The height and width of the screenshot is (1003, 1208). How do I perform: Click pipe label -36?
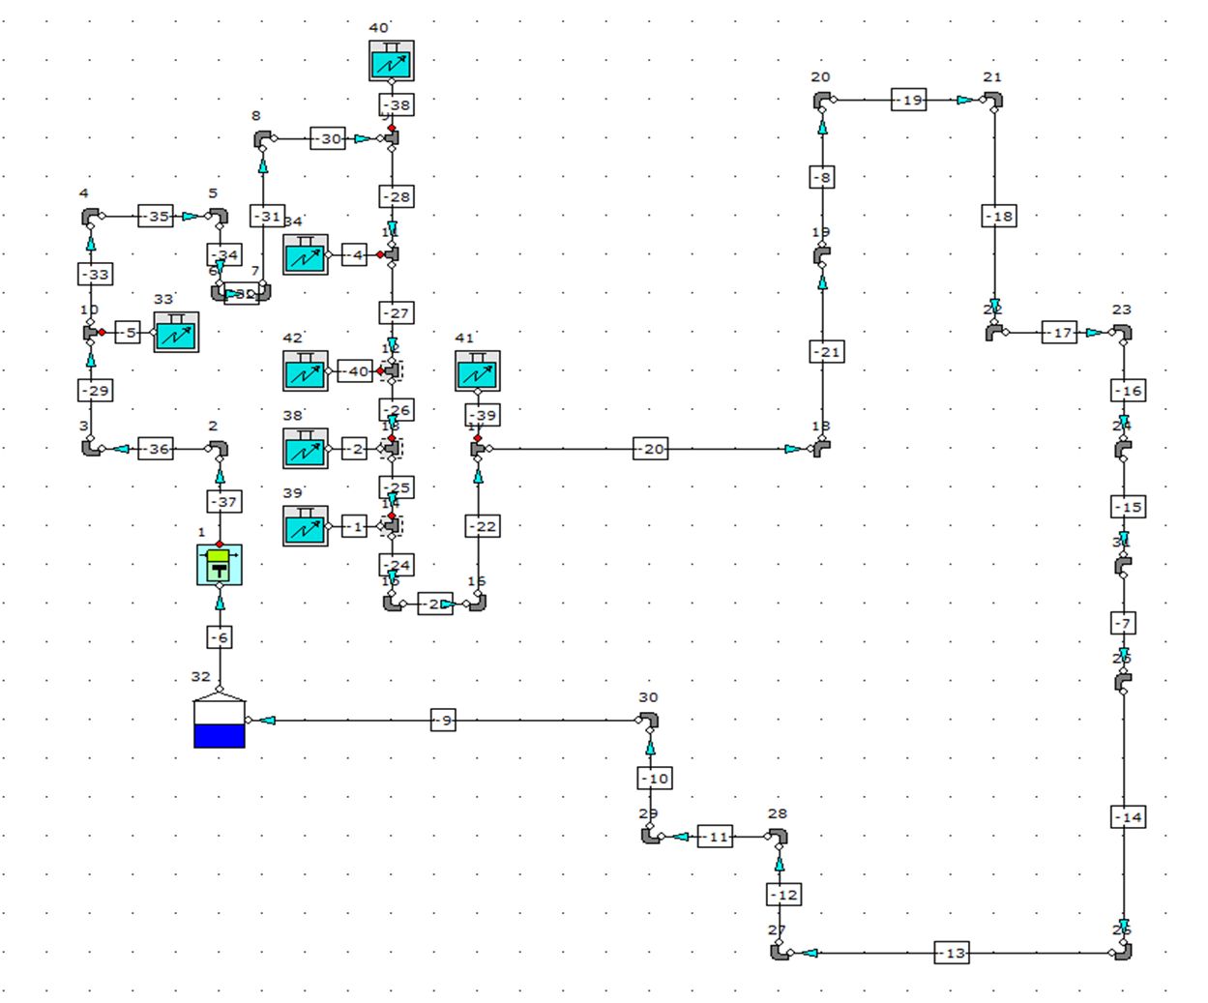(156, 448)
